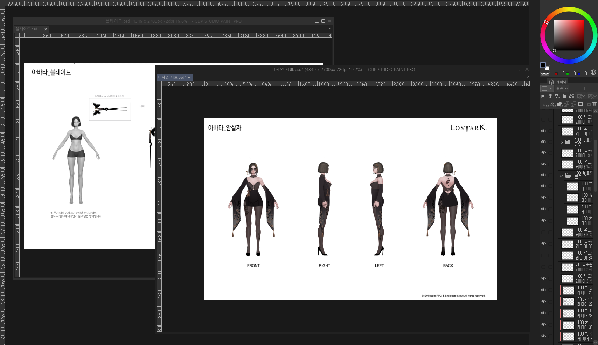Open tab list dropdown in 디자인 시트 window
This screenshot has height=345, width=598.
527,77
